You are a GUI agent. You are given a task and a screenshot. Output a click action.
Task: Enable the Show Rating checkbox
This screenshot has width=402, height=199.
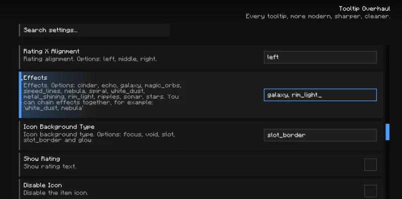[x=370, y=164]
